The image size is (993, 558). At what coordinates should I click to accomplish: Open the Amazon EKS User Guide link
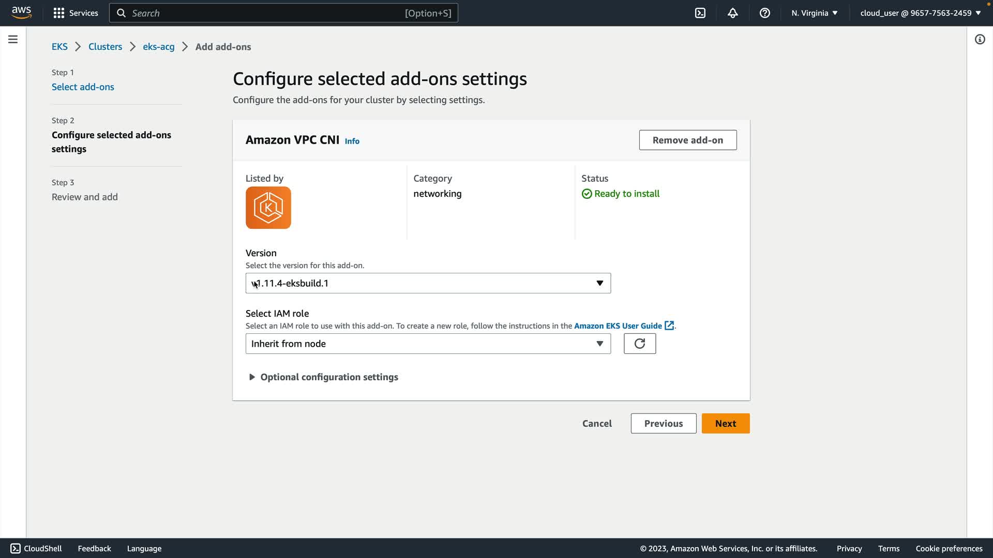(x=618, y=326)
